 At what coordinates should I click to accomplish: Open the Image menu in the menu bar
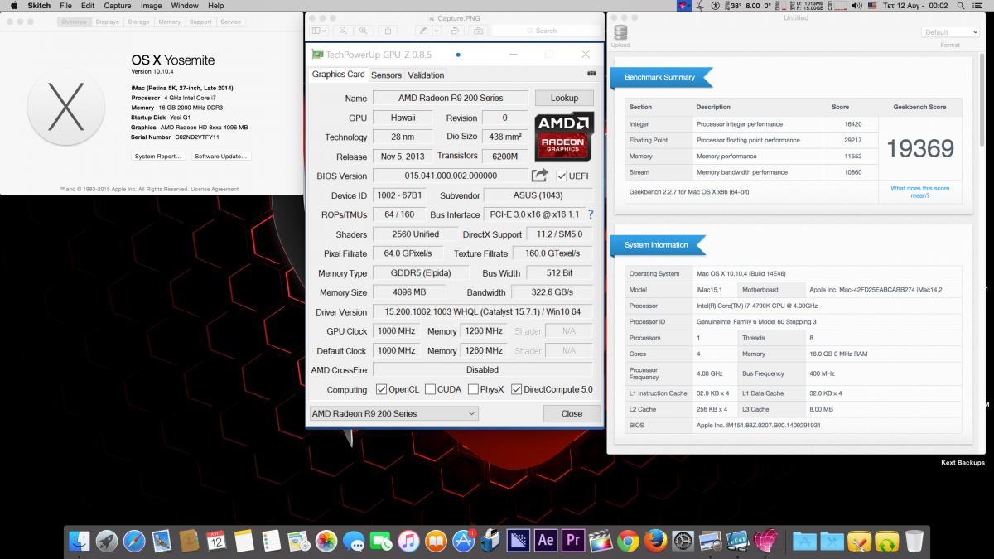tap(151, 6)
